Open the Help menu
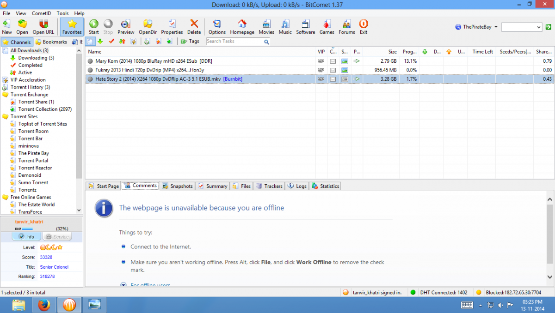555x313 pixels. (x=79, y=13)
